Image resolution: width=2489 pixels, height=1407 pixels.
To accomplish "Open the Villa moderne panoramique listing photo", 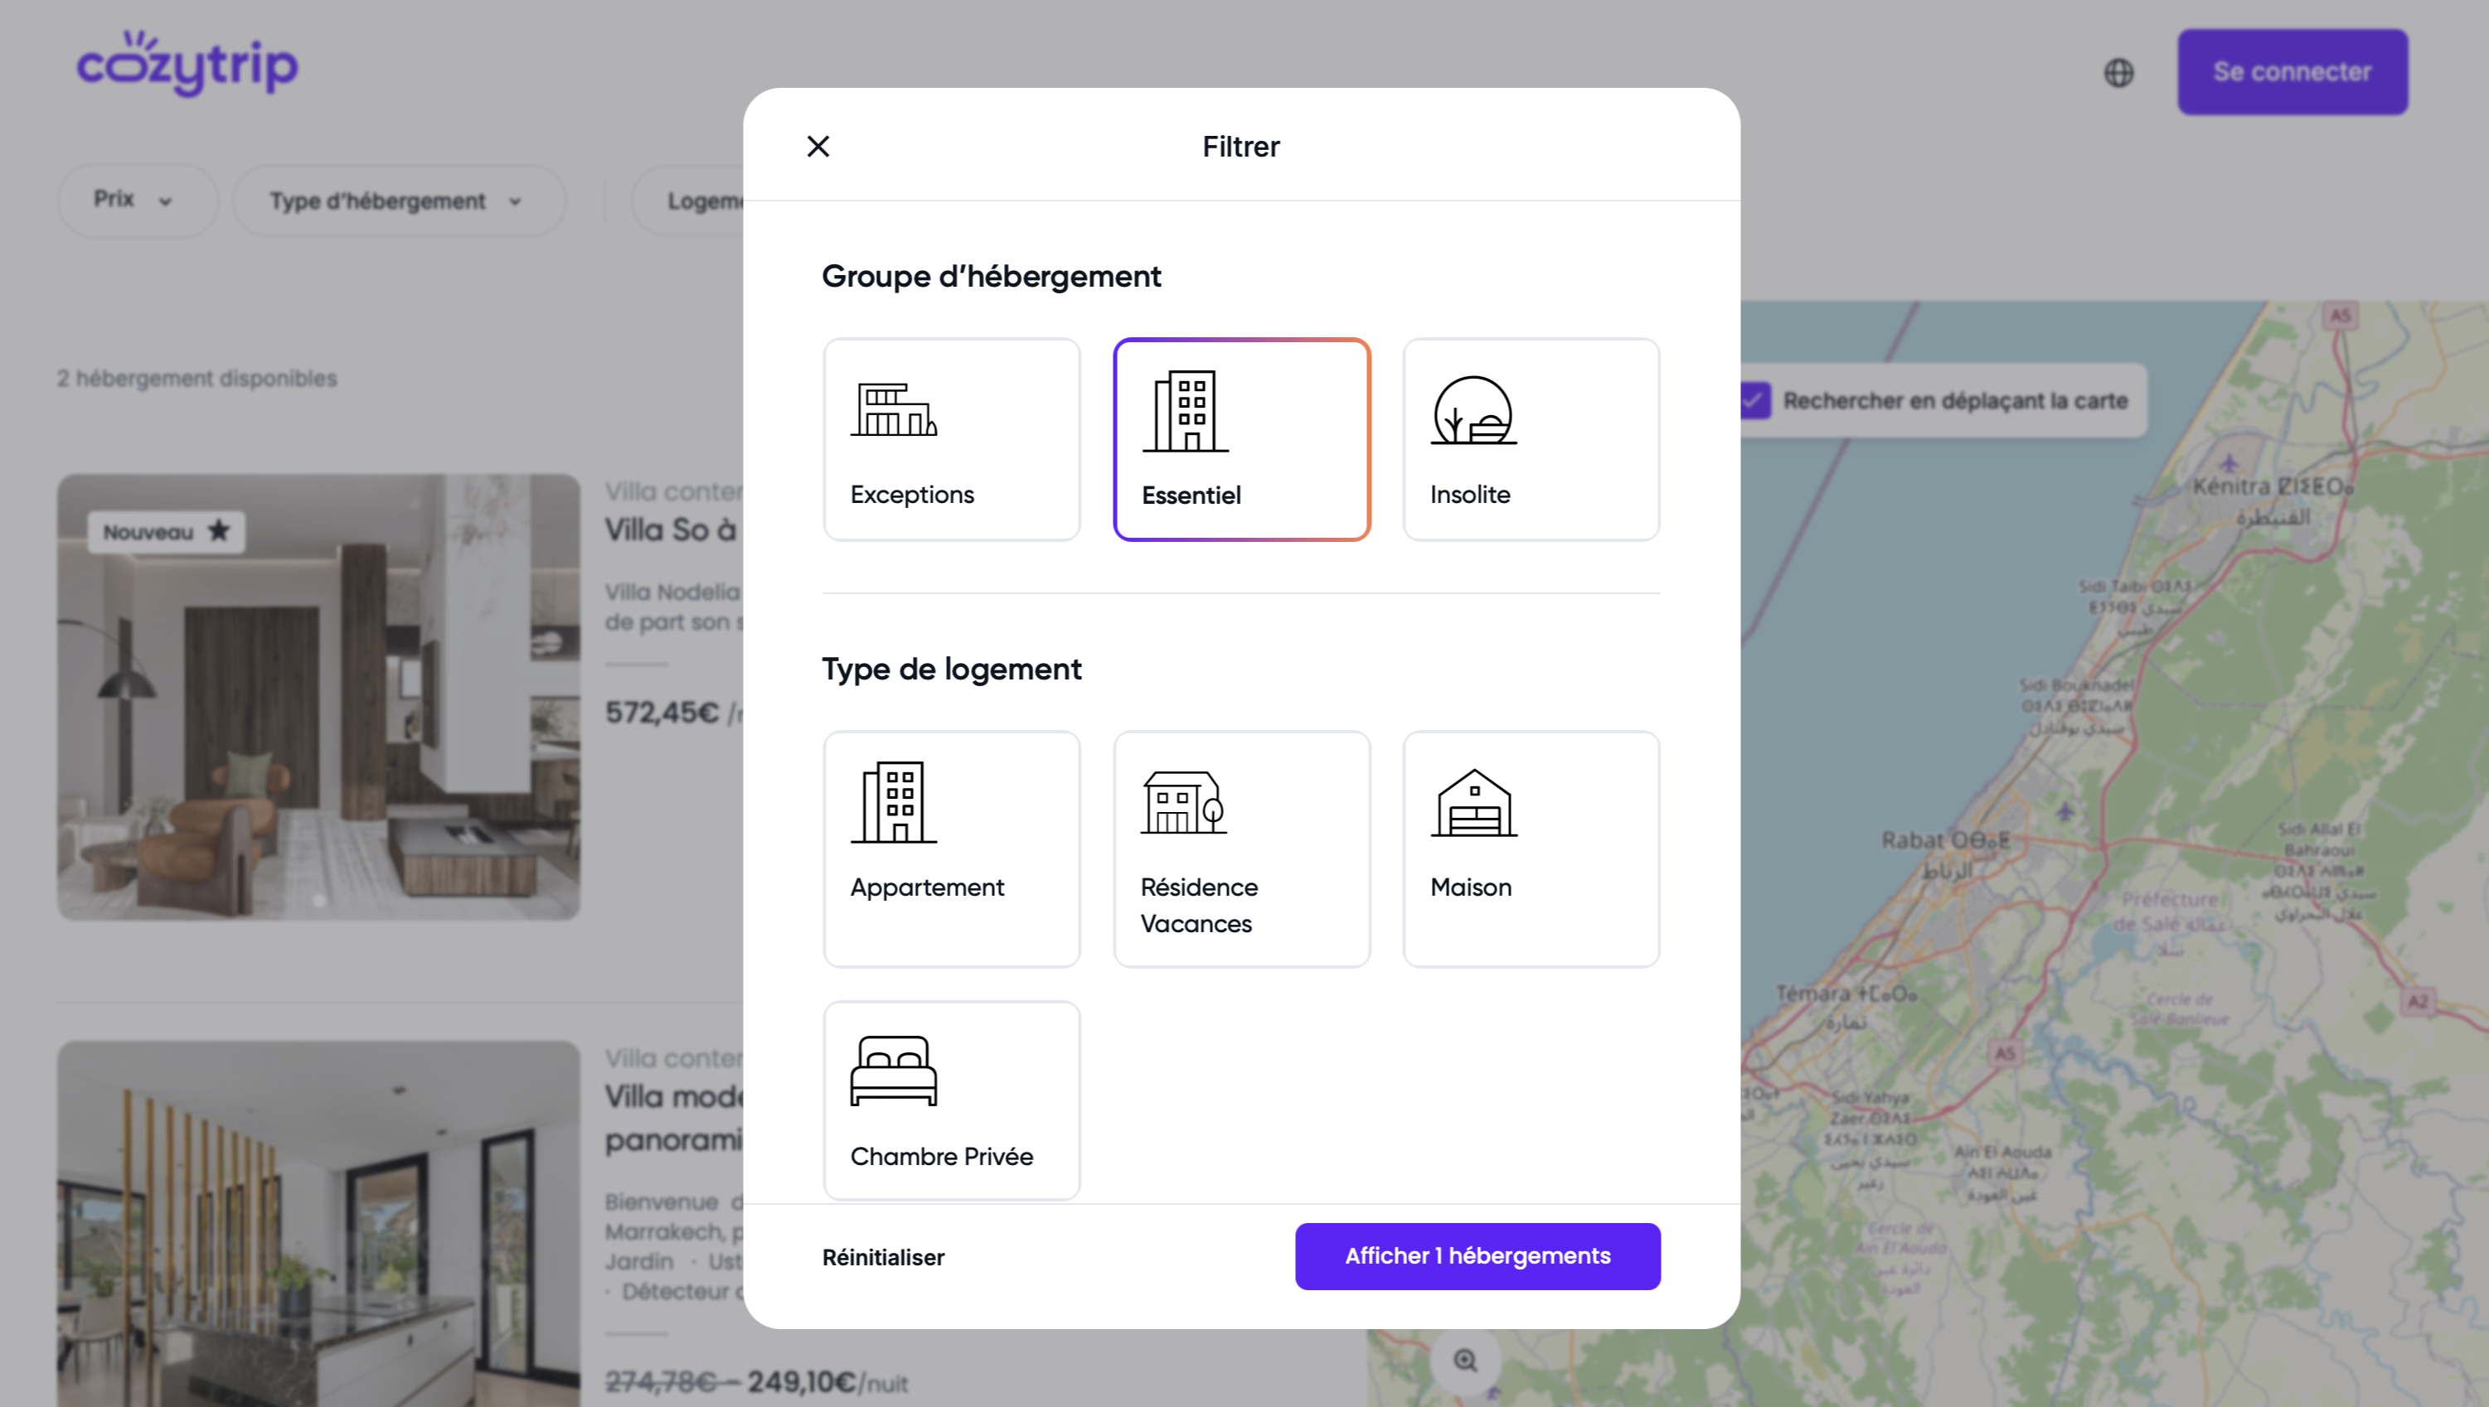I will (x=319, y=1223).
